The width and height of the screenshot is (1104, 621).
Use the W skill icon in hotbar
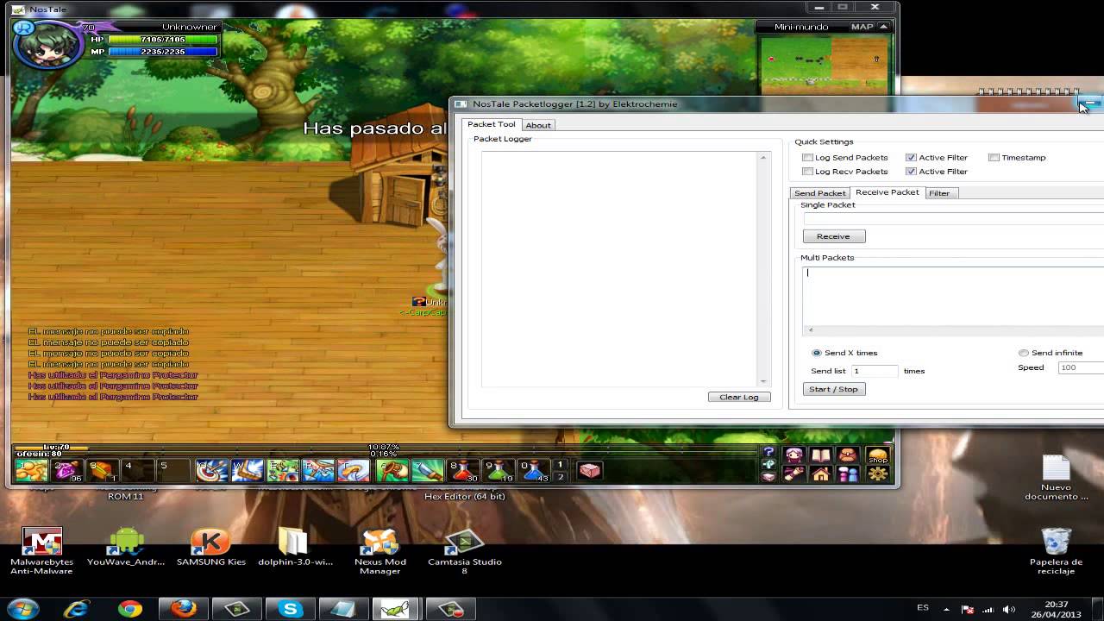[248, 470]
